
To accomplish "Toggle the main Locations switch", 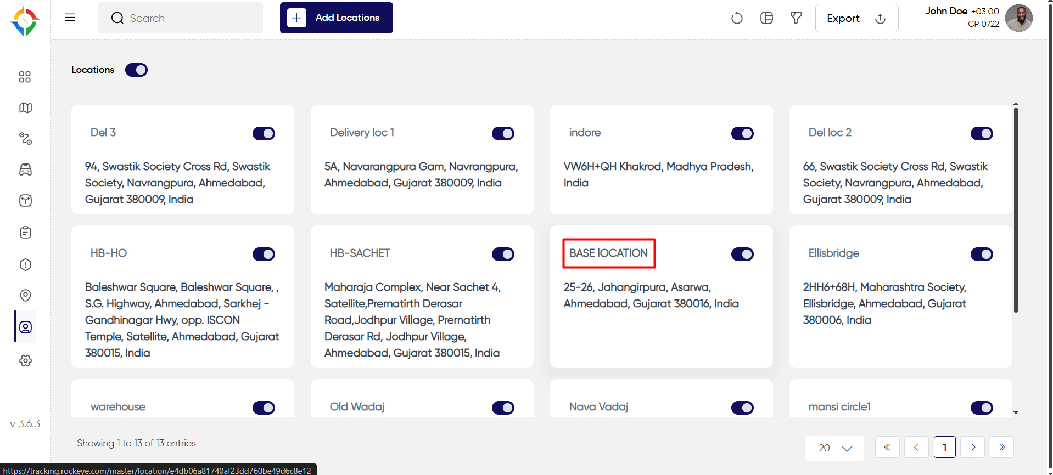I will 136,70.
